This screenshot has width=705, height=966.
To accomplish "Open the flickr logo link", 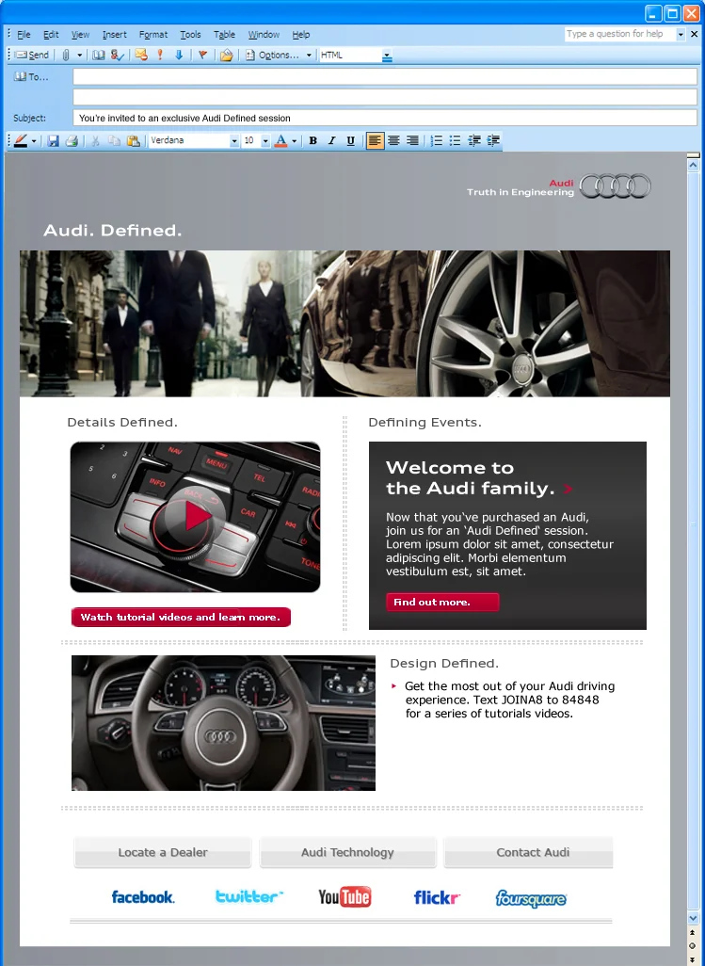I will [x=437, y=897].
